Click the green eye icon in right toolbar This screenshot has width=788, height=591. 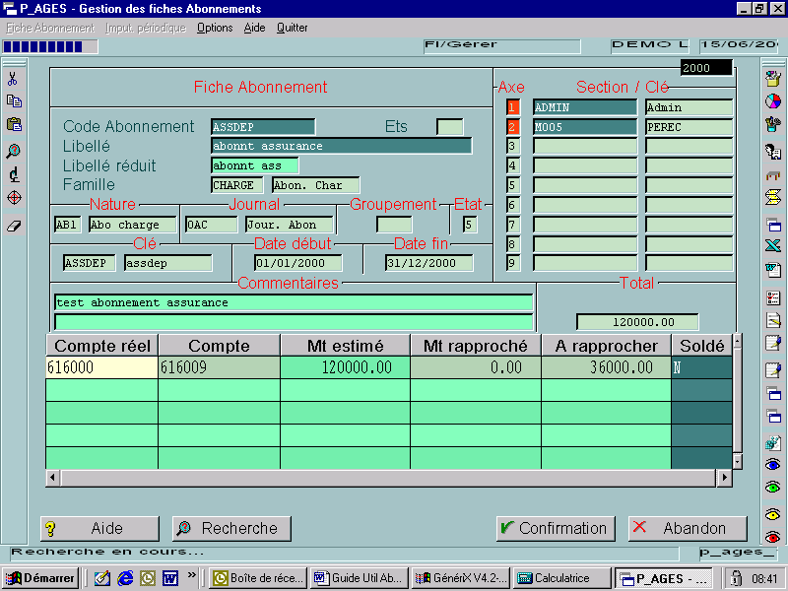pyautogui.click(x=773, y=487)
